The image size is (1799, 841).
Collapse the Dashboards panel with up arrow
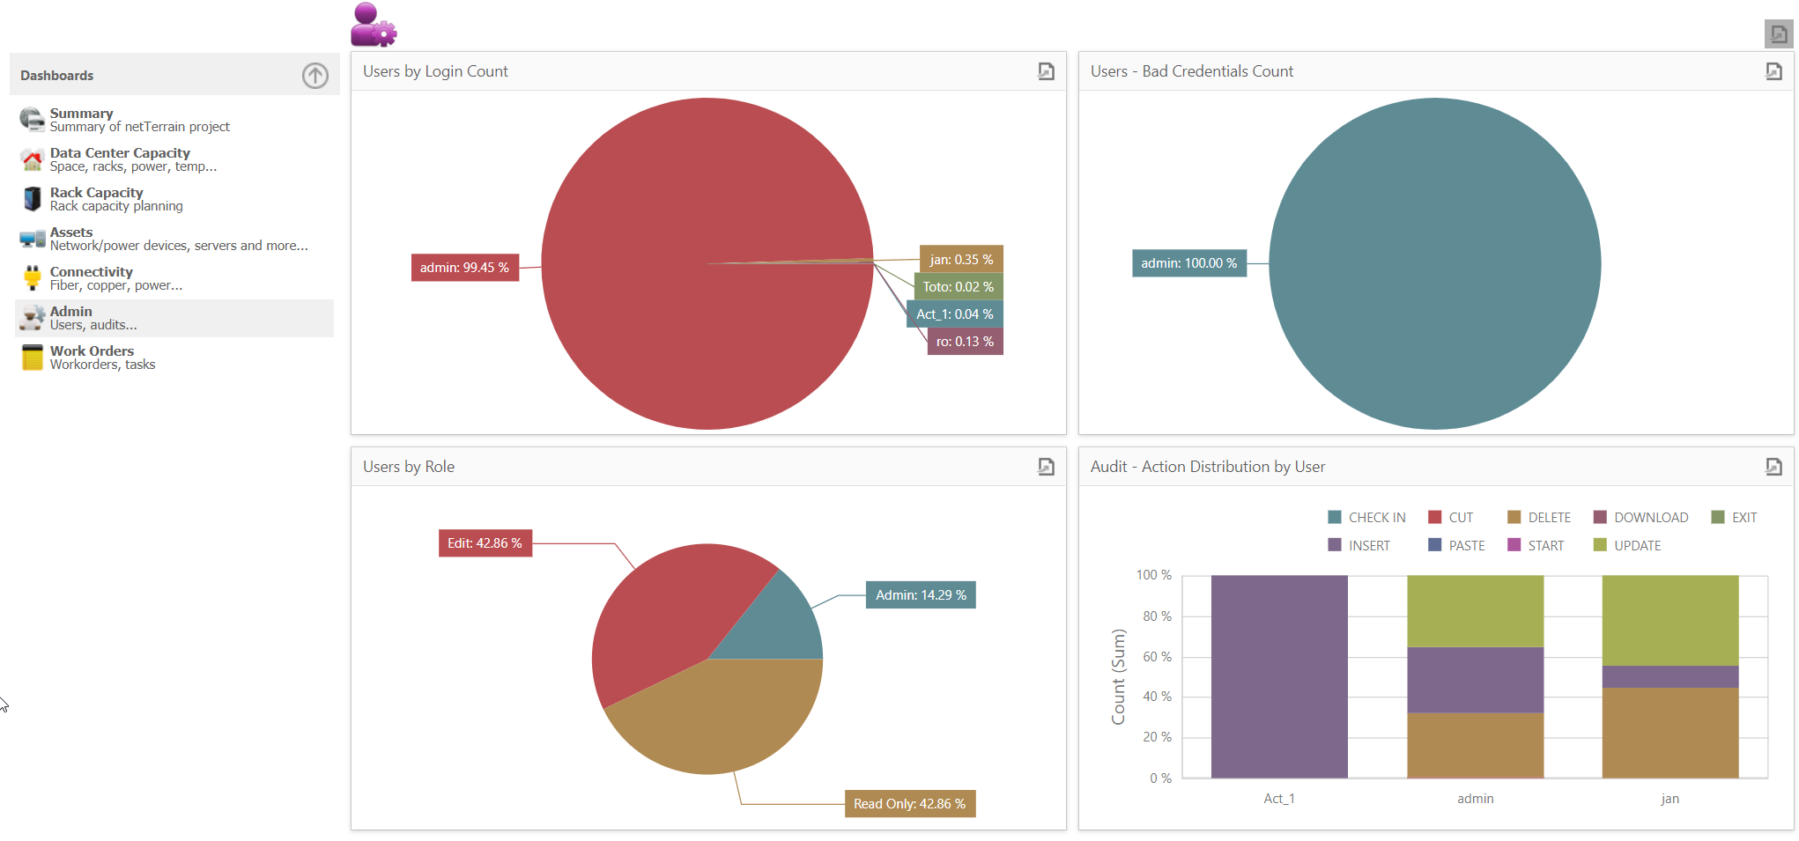[x=315, y=76]
